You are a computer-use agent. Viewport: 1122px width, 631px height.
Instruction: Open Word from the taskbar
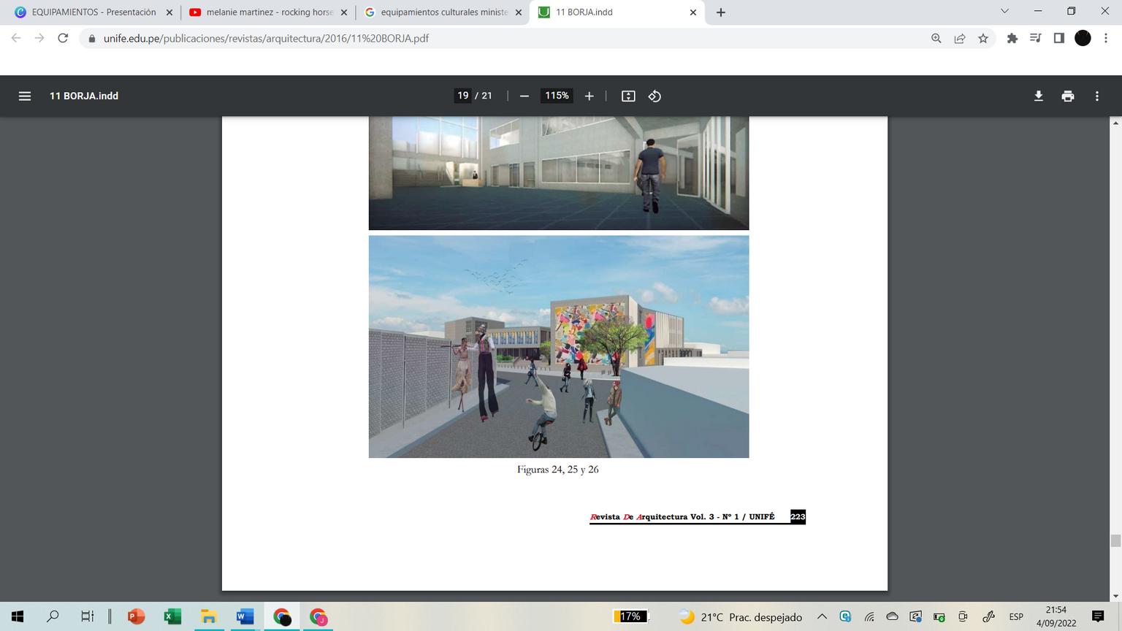click(245, 616)
